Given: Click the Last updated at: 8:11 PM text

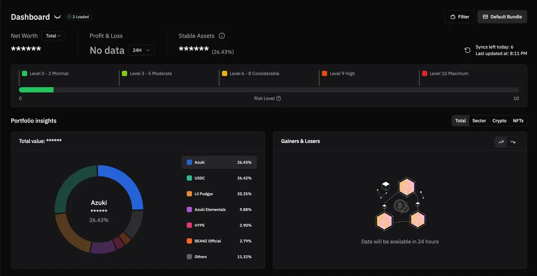Looking at the screenshot, I should click(x=501, y=53).
